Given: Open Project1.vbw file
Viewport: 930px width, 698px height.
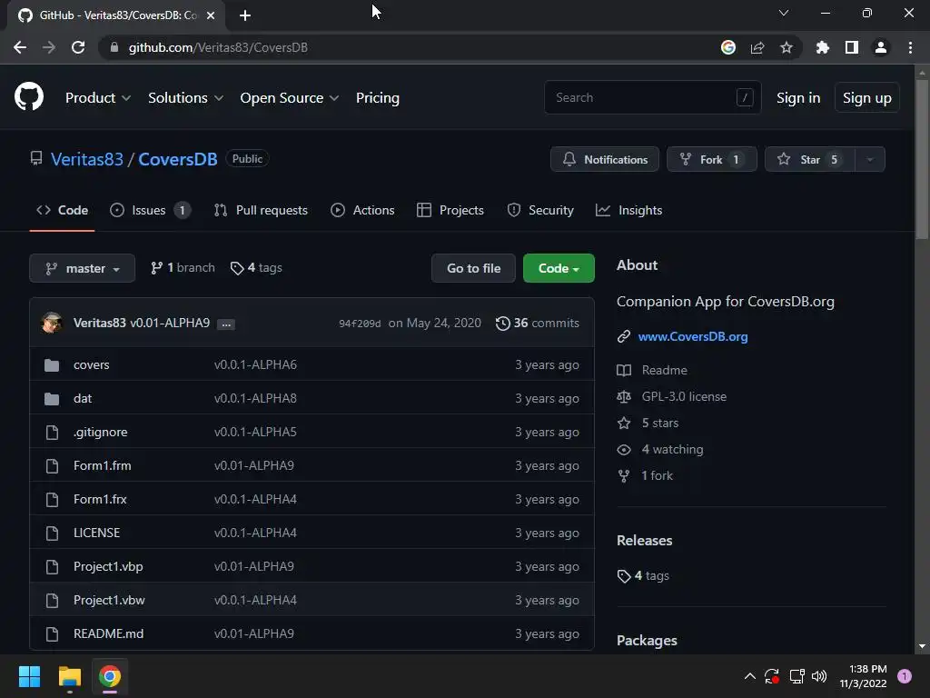Looking at the screenshot, I should (109, 600).
